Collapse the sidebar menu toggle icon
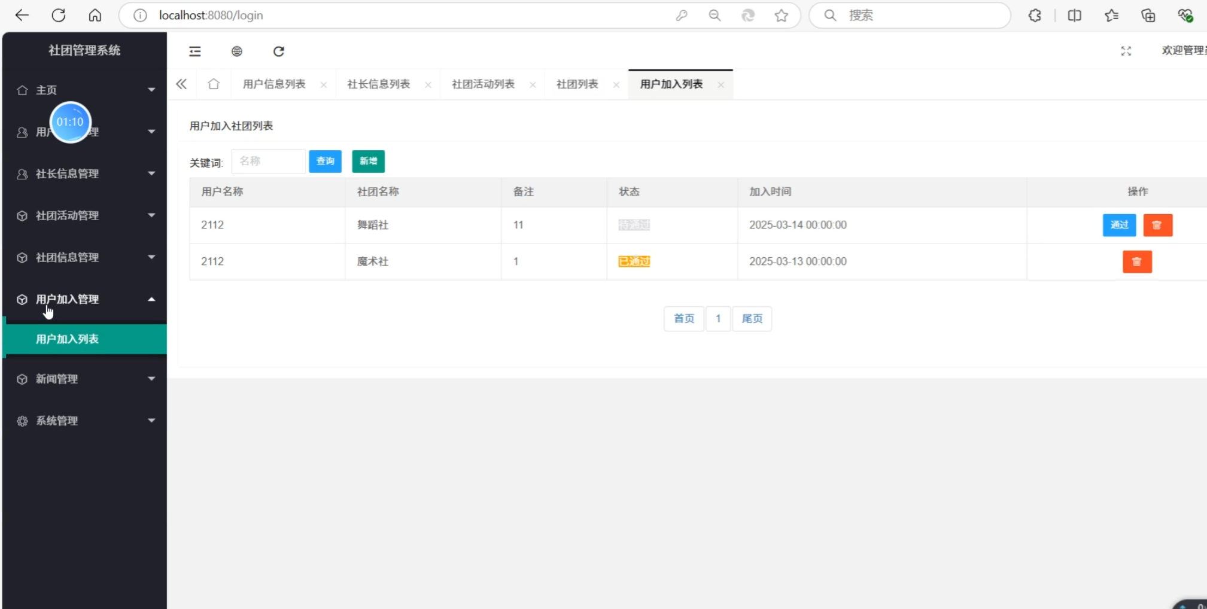Screen dimensions: 1207x609 pyautogui.click(x=195, y=51)
